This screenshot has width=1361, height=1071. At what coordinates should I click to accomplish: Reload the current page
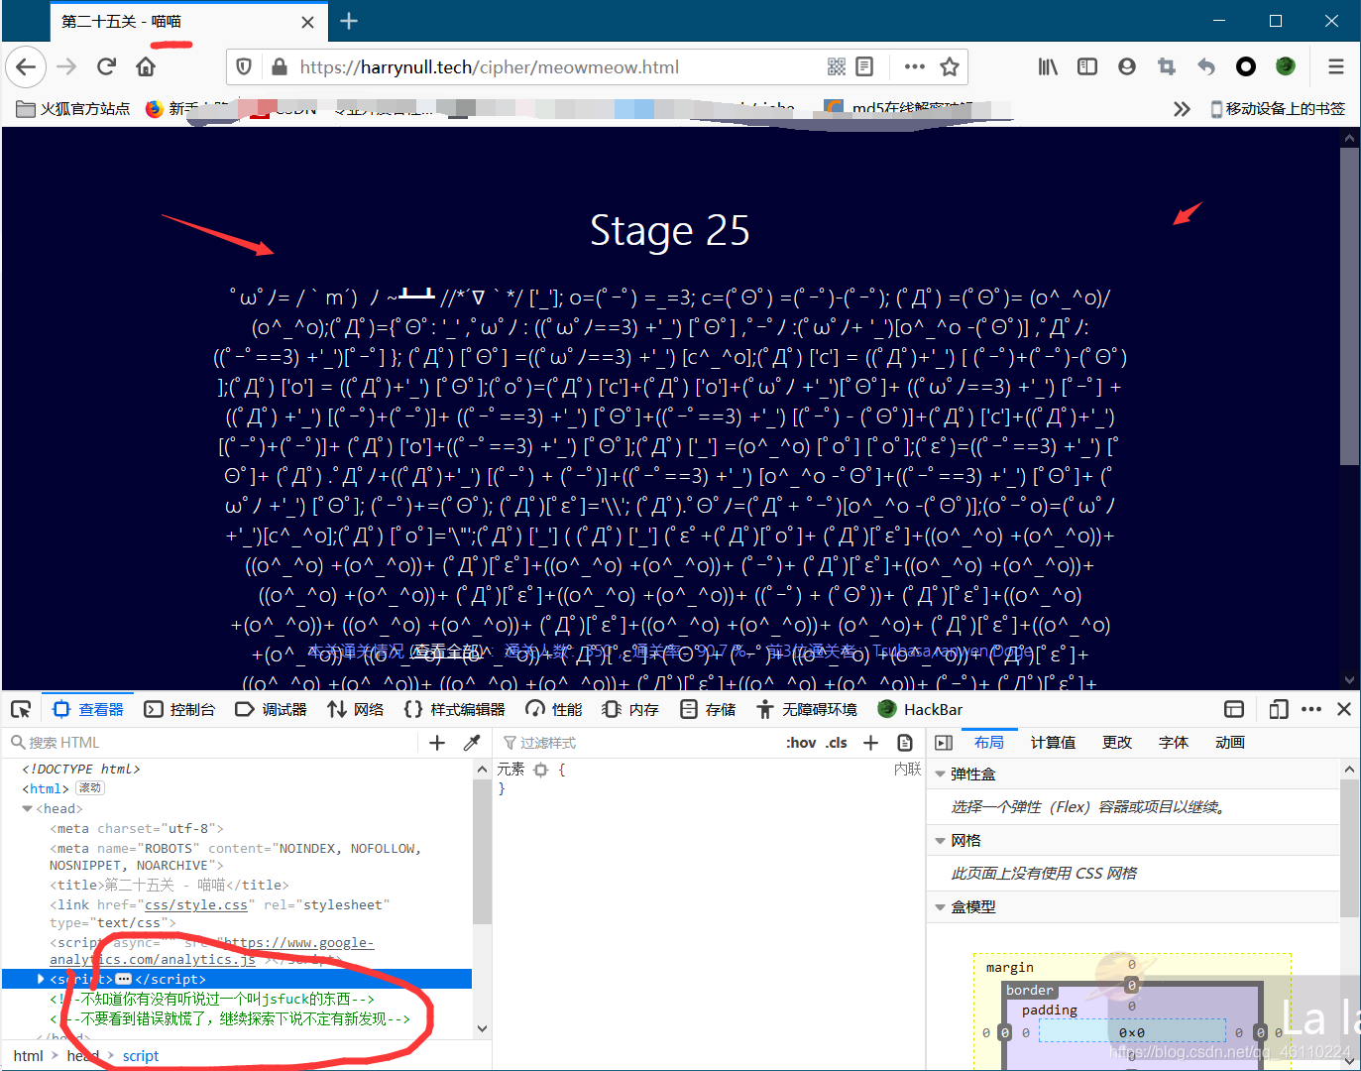[x=106, y=67]
